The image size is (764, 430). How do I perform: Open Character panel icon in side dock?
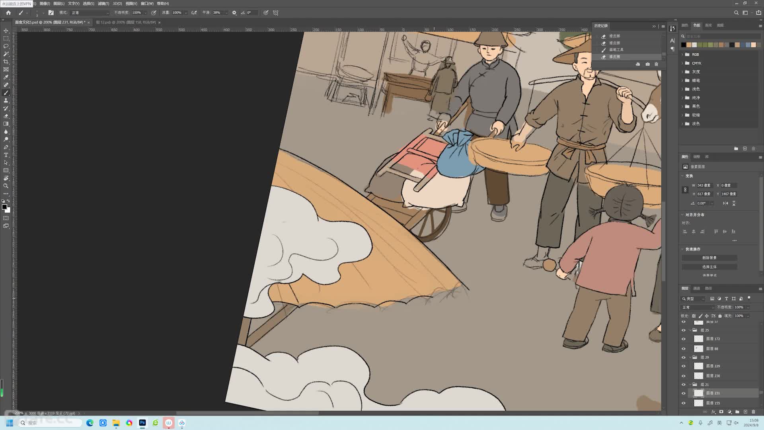click(672, 41)
